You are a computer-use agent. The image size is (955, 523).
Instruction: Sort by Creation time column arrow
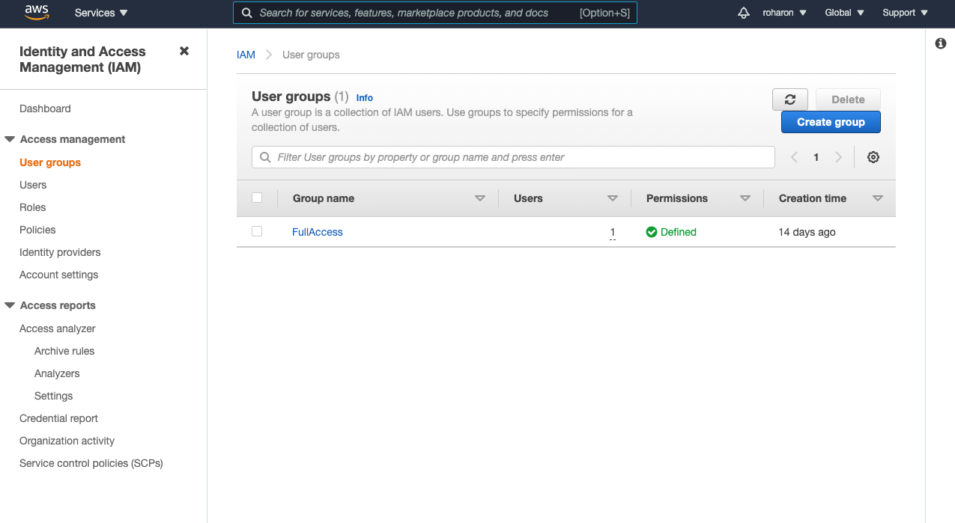coord(878,198)
